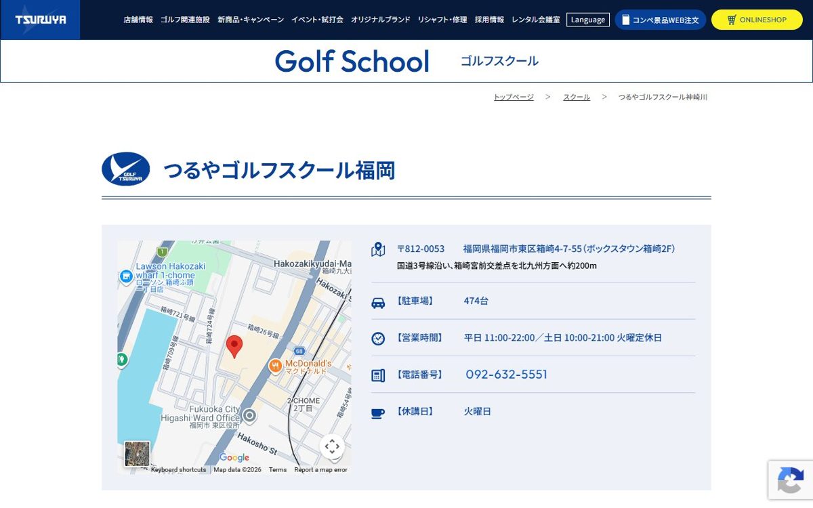Click コンペ景品WEB注文 button
This screenshot has width=813, height=508.
661,20
